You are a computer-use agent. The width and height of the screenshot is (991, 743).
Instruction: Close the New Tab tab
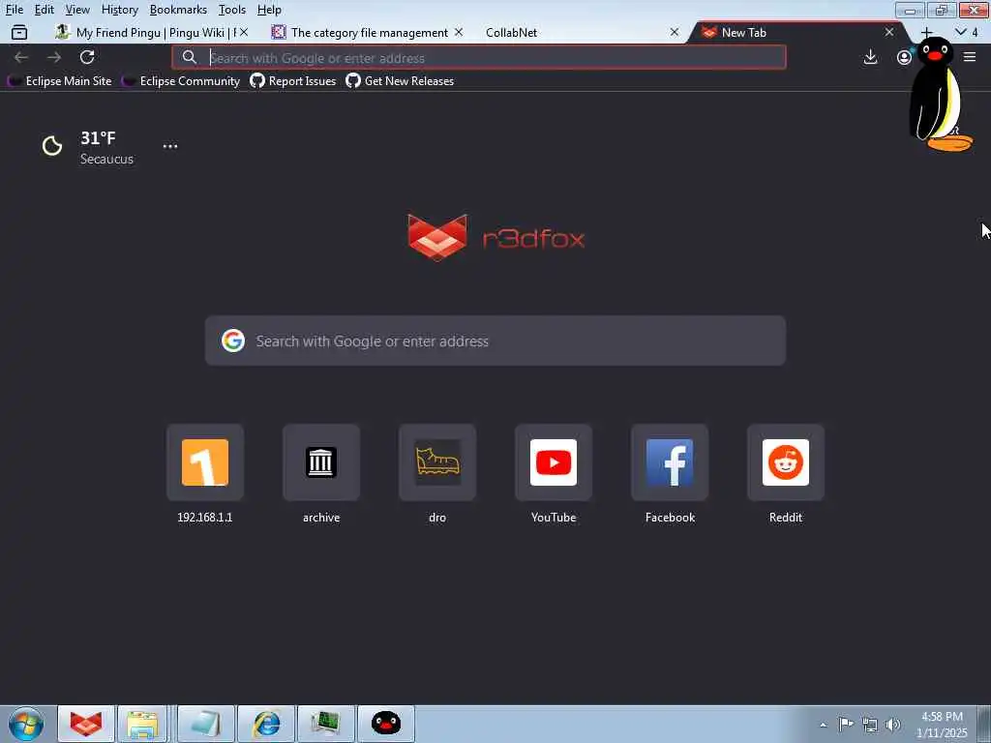coord(889,32)
